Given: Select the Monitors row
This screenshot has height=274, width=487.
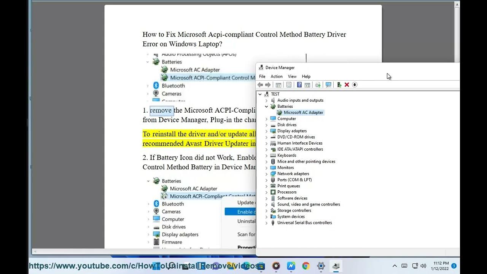Looking at the screenshot, I should click(285, 168).
